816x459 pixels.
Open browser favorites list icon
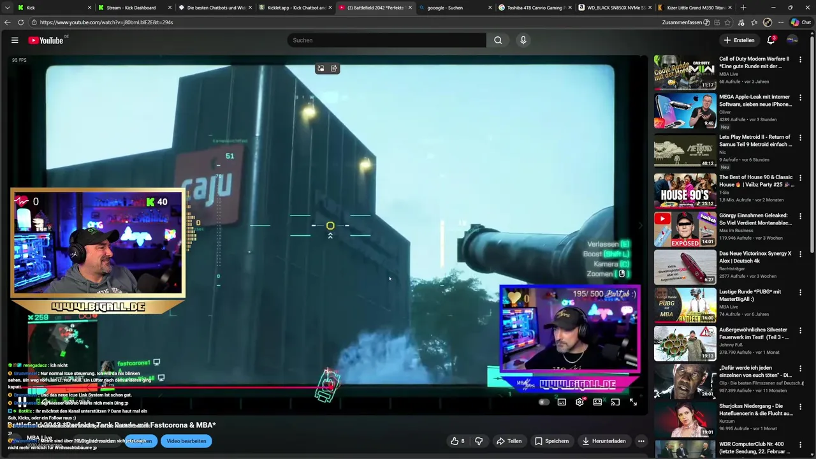754,22
